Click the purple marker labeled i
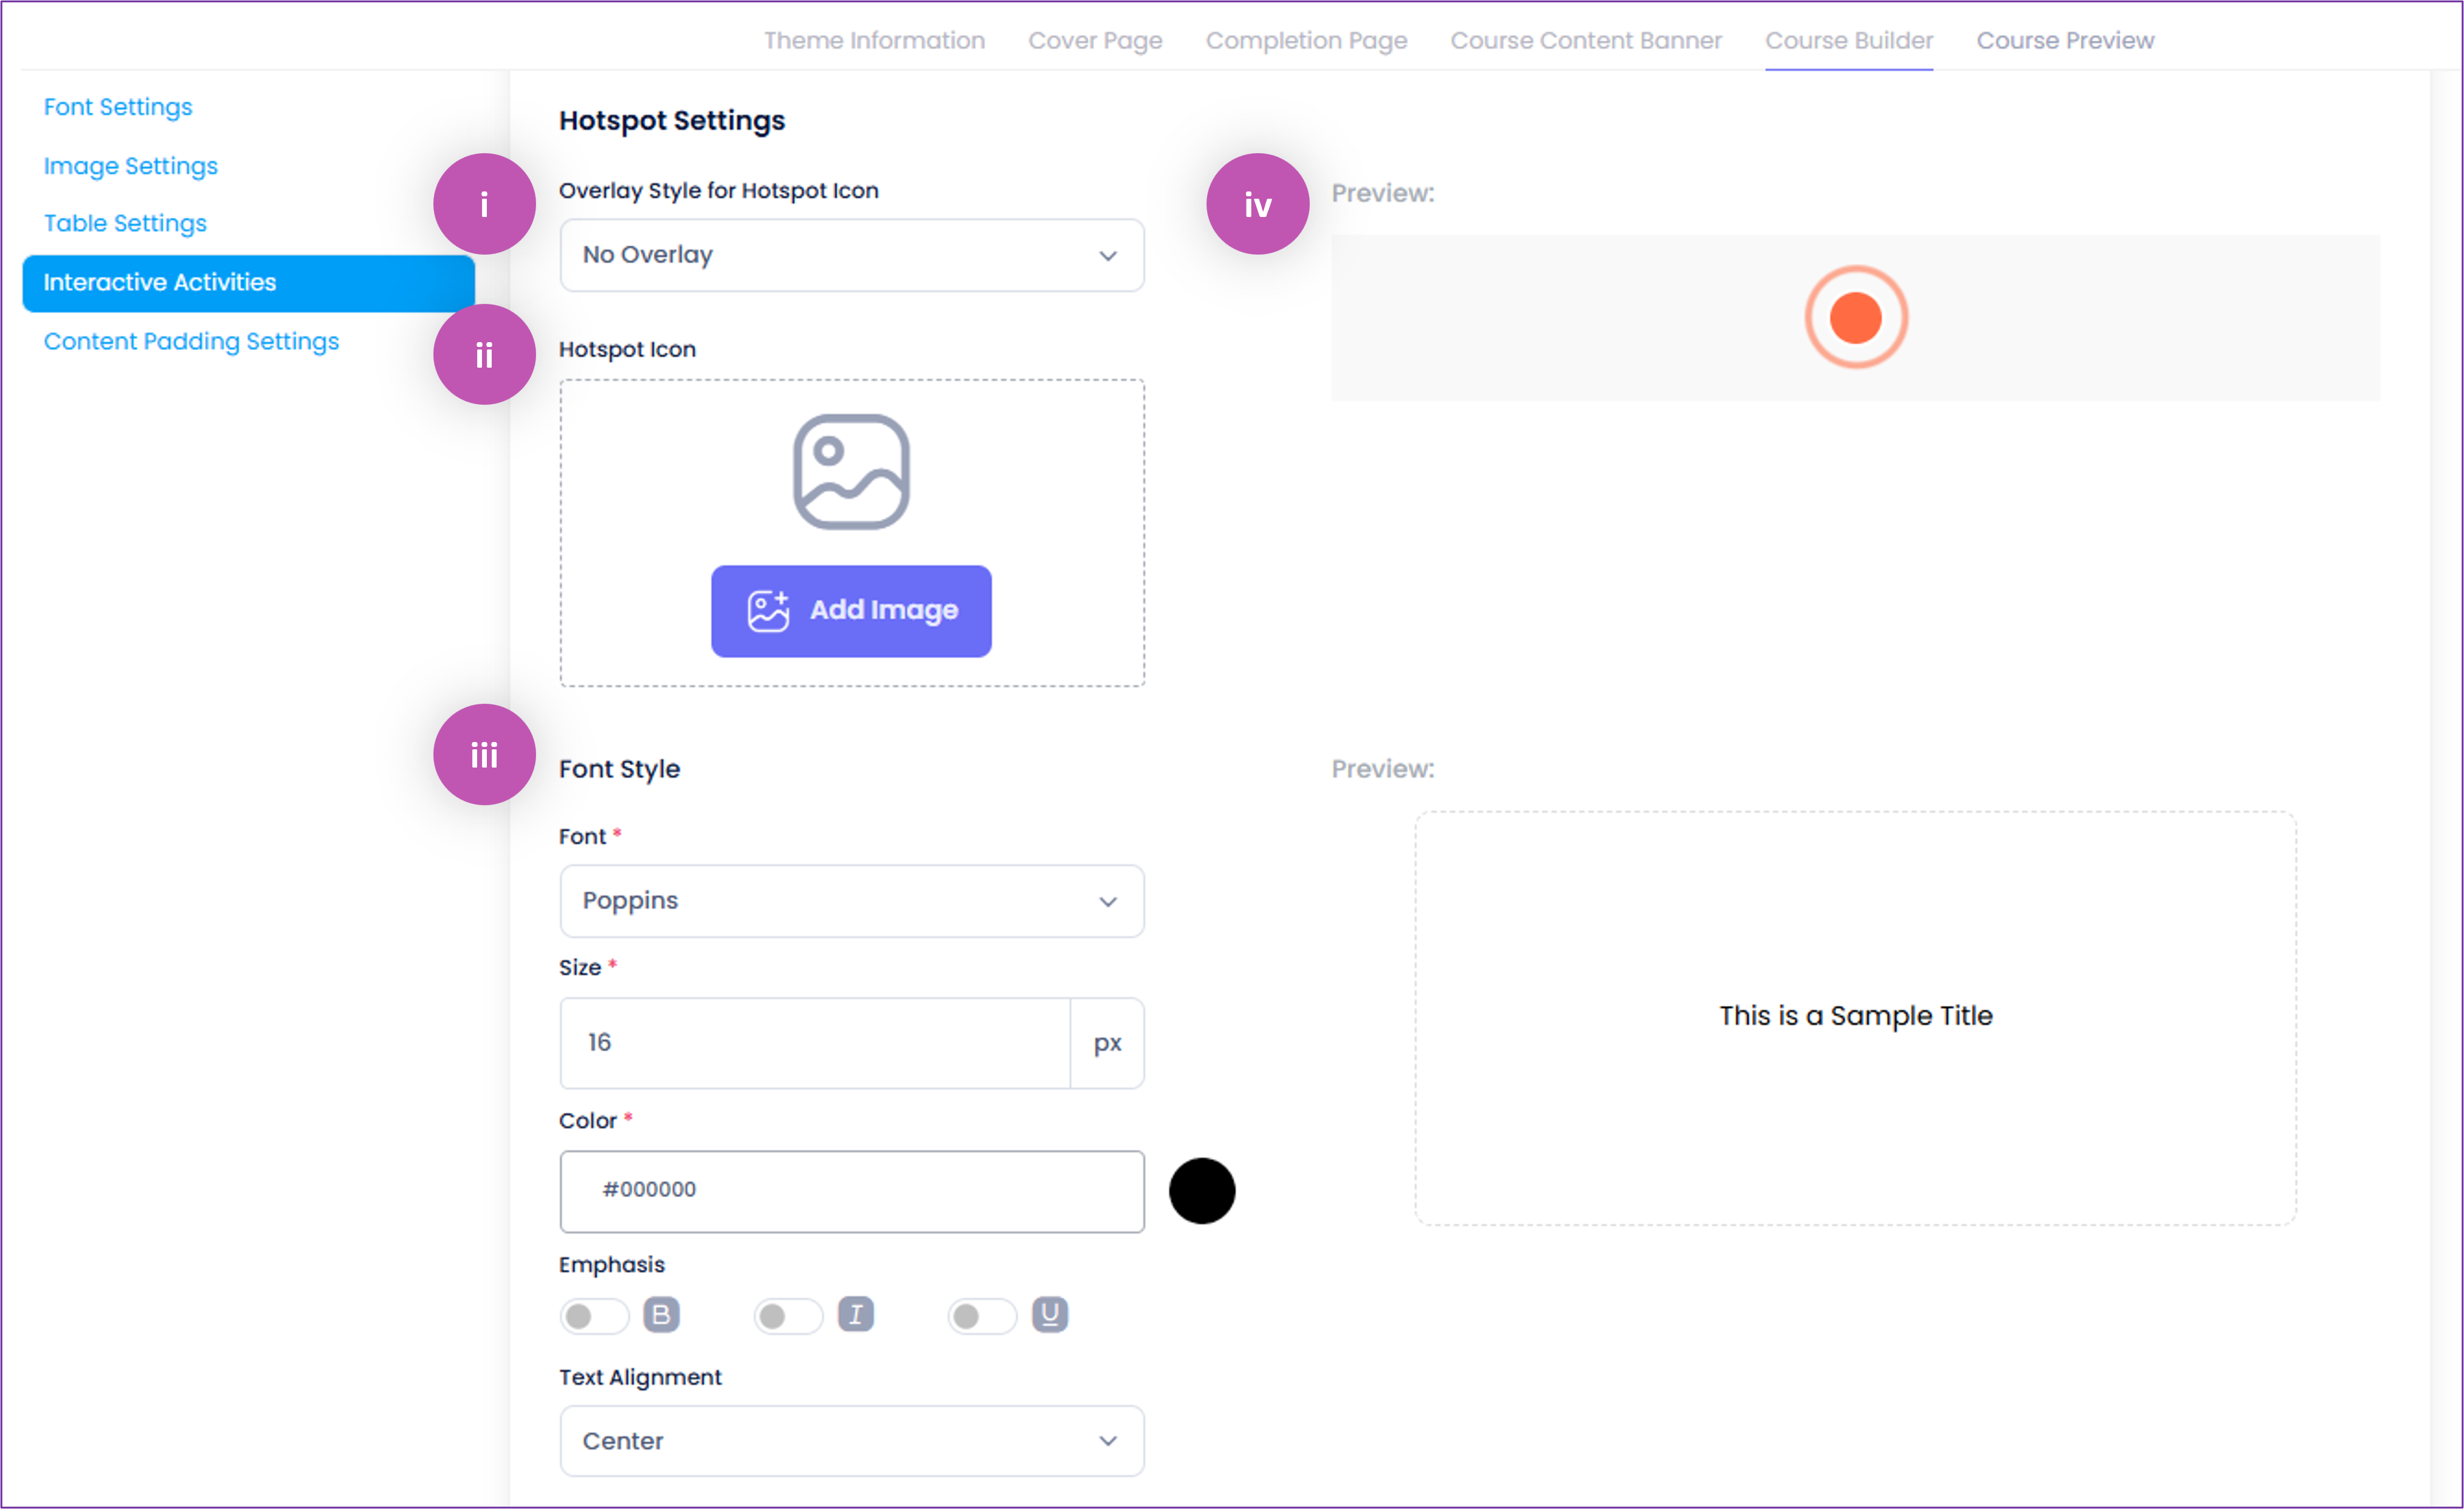This screenshot has height=1509, width=2464. (484, 204)
